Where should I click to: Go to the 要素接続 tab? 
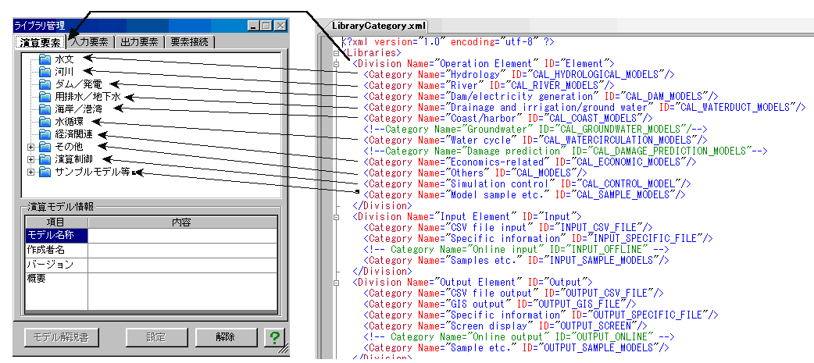(190, 42)
